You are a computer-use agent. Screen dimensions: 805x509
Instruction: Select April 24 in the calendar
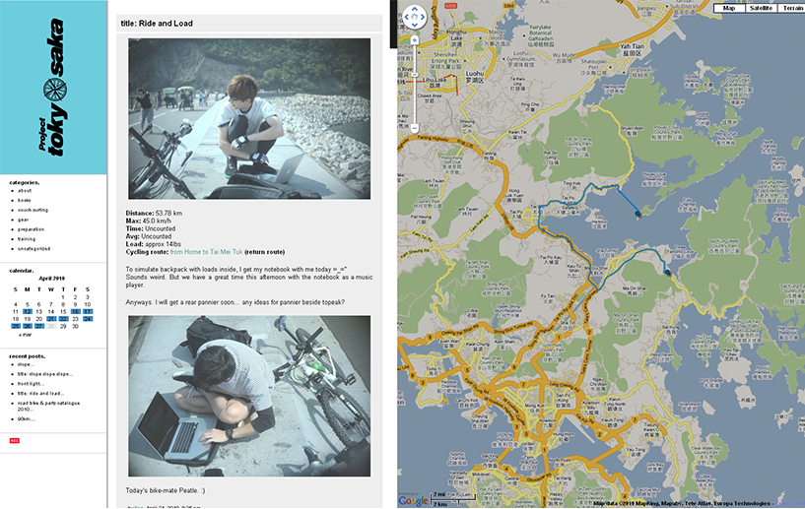(88, 319)
